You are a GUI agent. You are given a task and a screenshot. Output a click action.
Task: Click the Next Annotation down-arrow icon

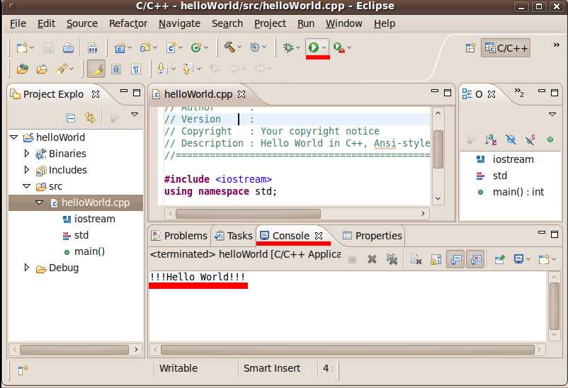click(x=162, y=69)
